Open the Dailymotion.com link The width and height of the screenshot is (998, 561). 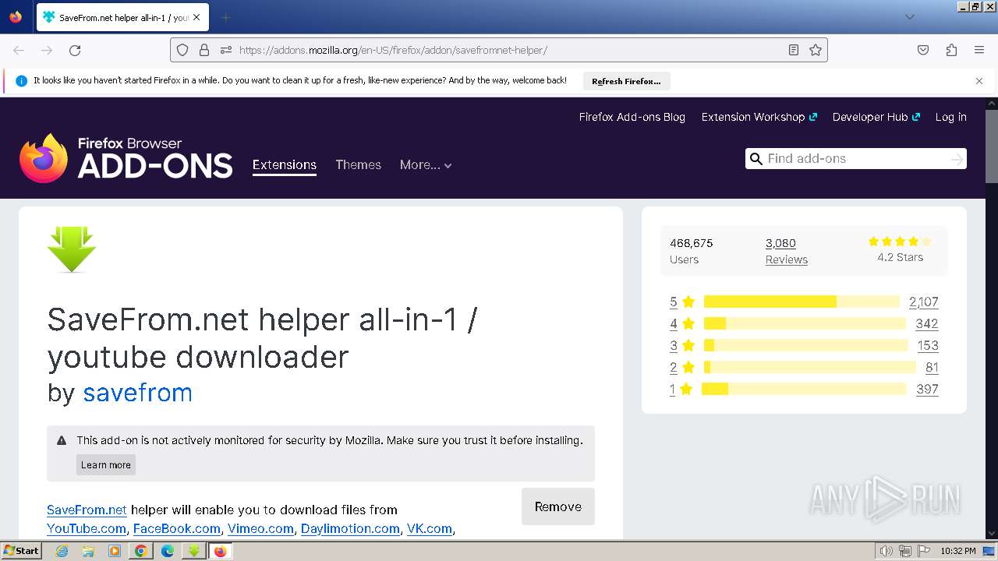pyautogui.click(x=350, y=528)
